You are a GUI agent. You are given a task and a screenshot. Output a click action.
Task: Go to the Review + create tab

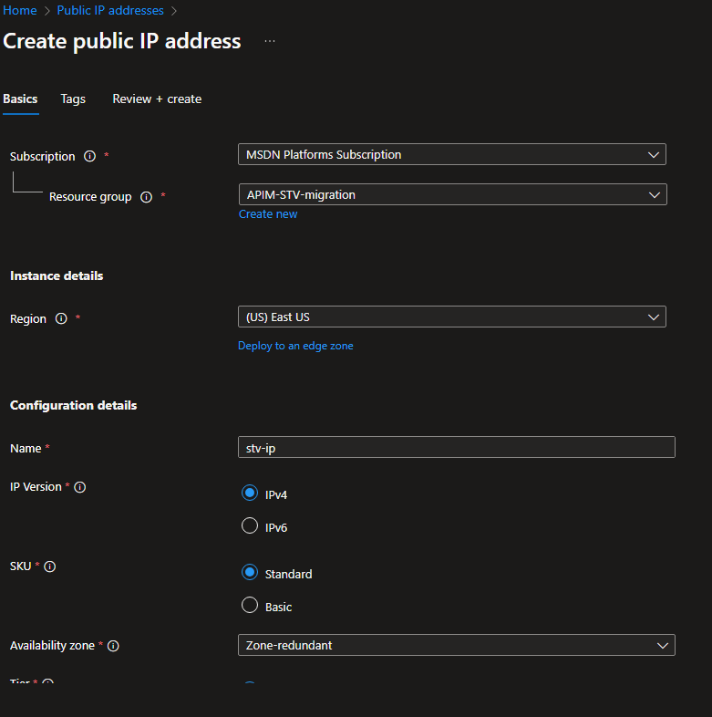coord(157,99)
